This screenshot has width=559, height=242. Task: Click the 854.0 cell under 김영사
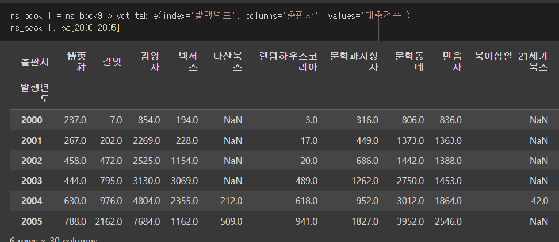point(148,120)
